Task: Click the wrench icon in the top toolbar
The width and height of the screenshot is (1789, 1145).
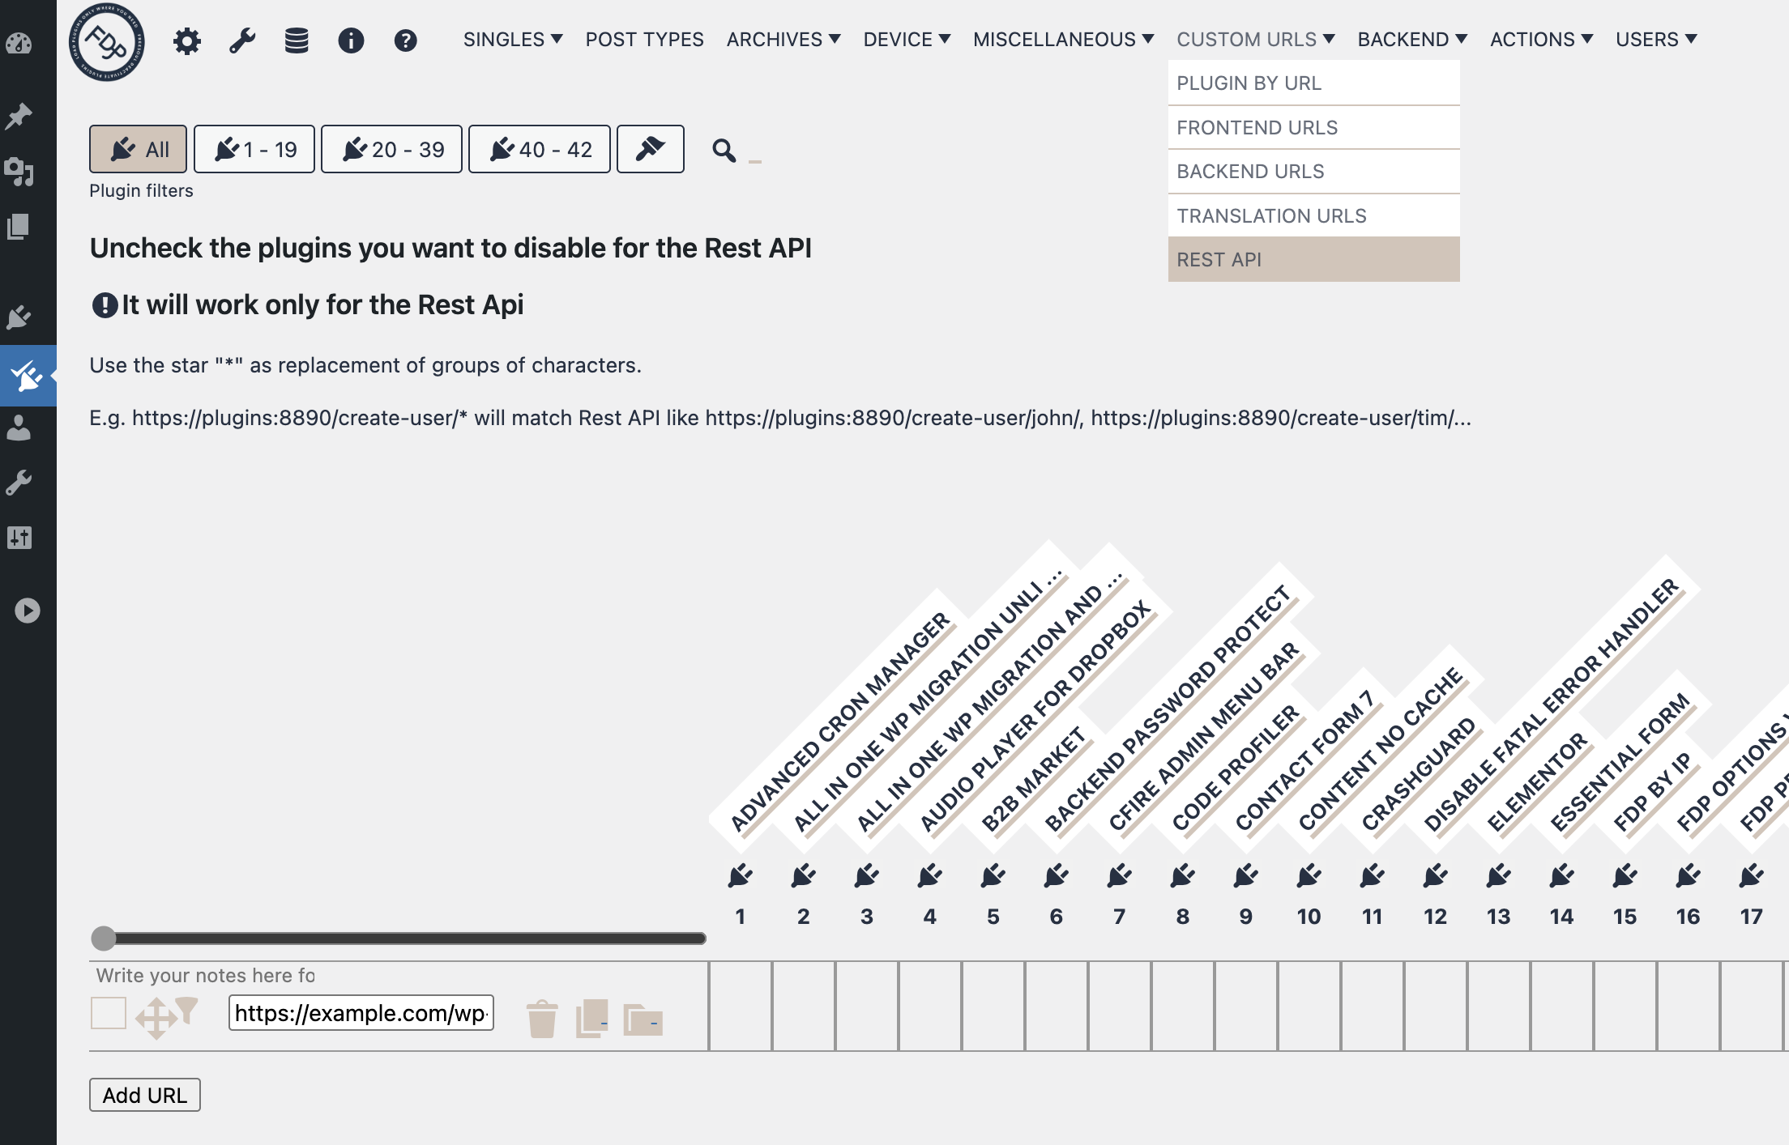Action: [x=242, y=40]
